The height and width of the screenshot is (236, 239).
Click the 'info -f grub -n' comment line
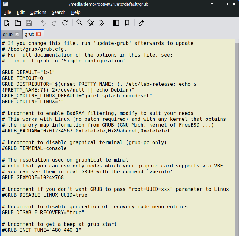63,61
